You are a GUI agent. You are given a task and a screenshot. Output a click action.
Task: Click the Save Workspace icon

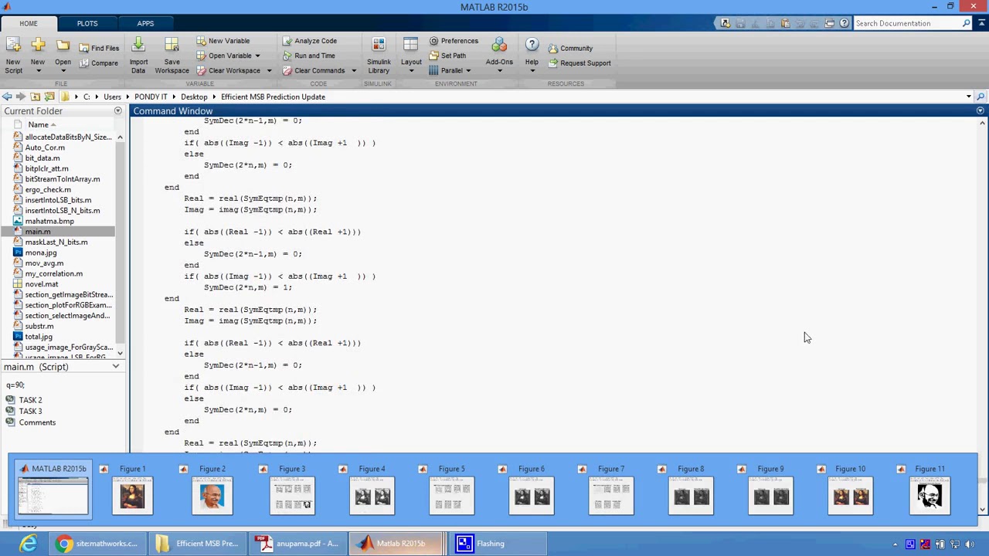[172, 46]
